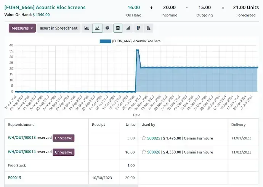The width and height of the screenshot is (263, 187).
Task: Star the S00026 order priority
Action: pyautogui.click(x=144, y=152)
